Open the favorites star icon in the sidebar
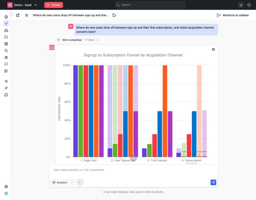 [6, 81]
